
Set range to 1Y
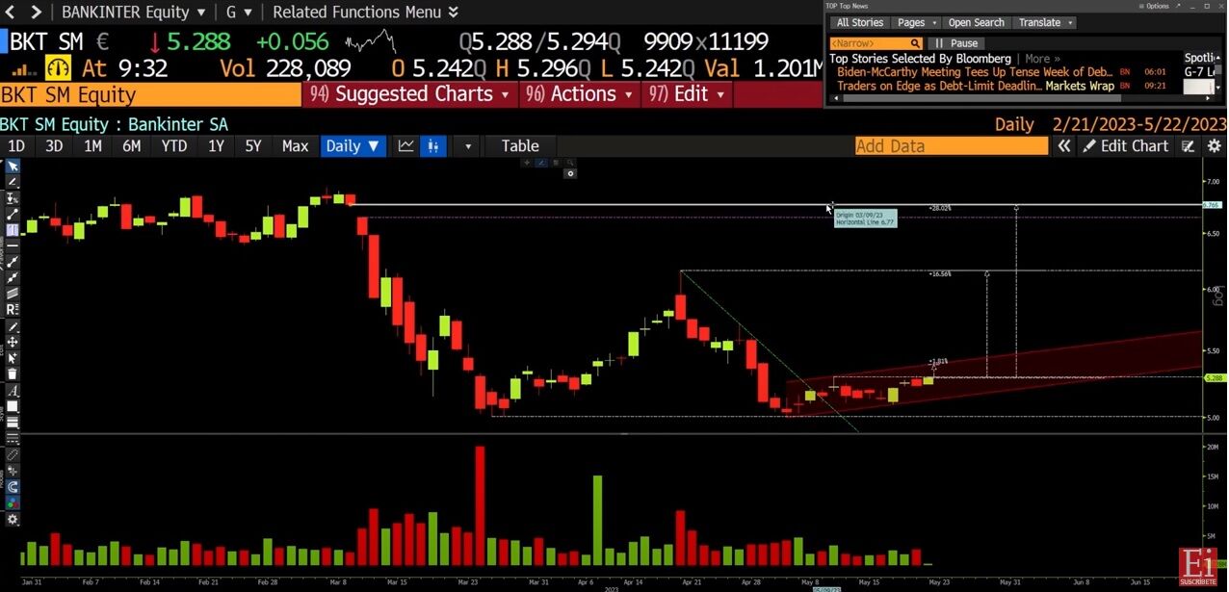pyautogui.click(x=216, y=146)
